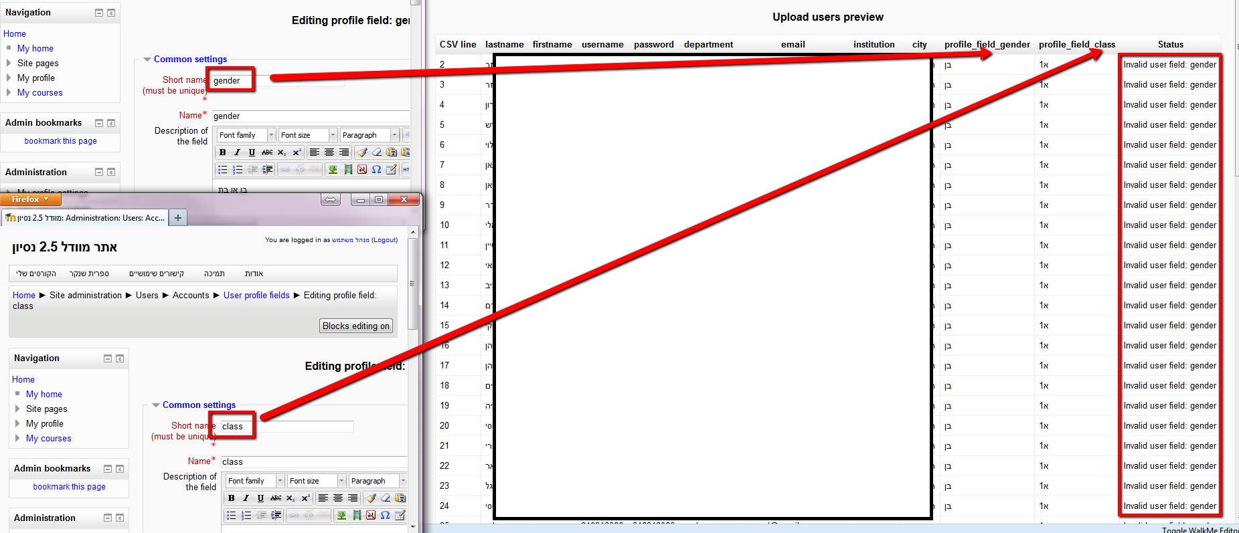The width and height of the screenshot is (1239, 533).
Task: Apply numbered list in the gender field editor
Action: (x=237, y=170)
